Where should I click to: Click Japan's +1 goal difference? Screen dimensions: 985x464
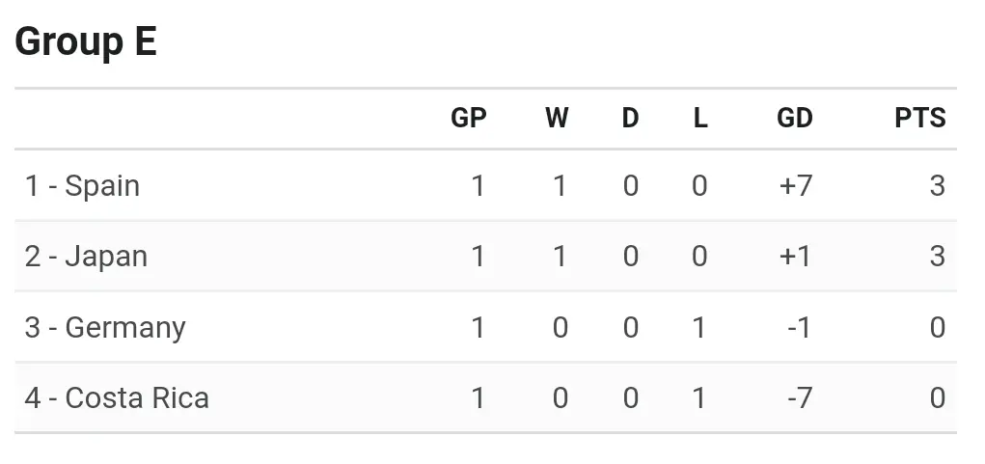click(796, 257)
